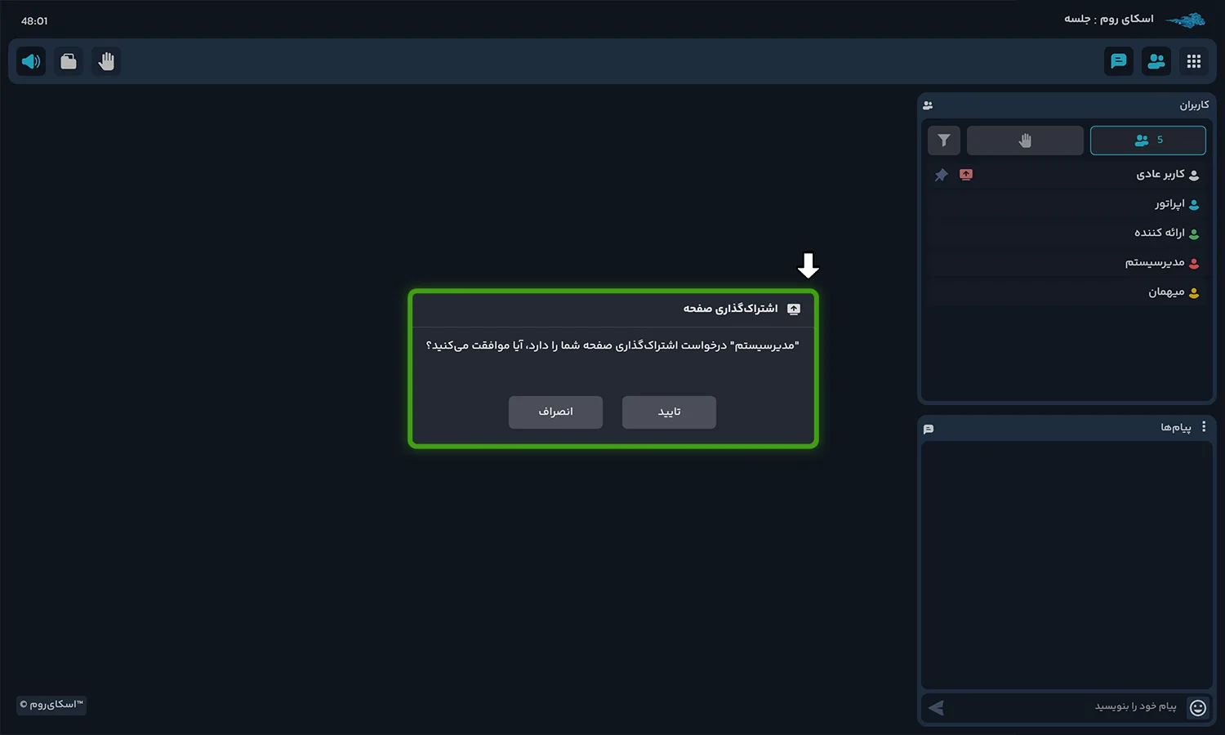Toggle the chat messages panel icon
This screenshot has width=1225, height=735.
pos(1119,61)
